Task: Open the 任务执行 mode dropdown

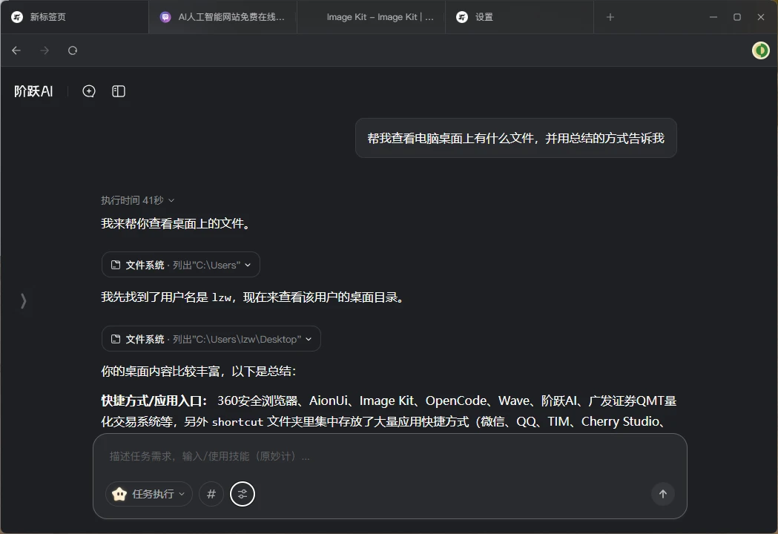Action: tap(149, 494)
